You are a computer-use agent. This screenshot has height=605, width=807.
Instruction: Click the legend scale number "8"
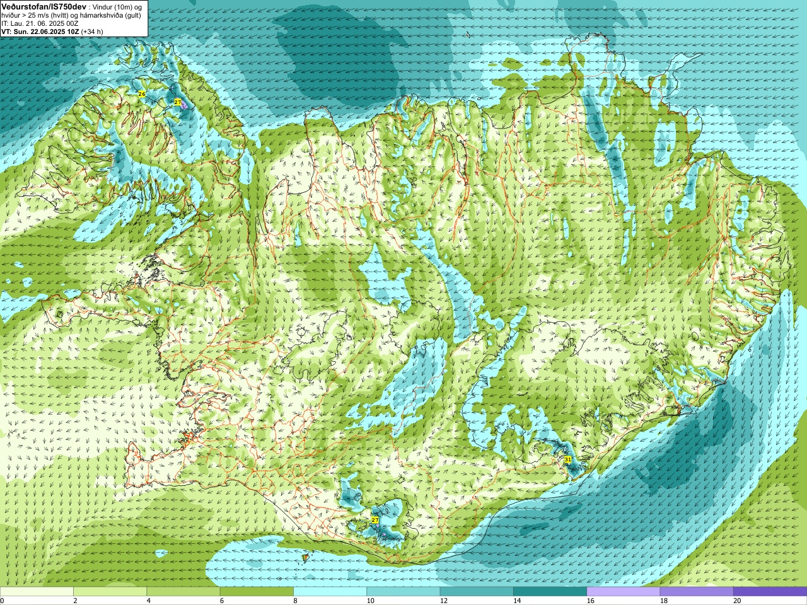point(294,601)
